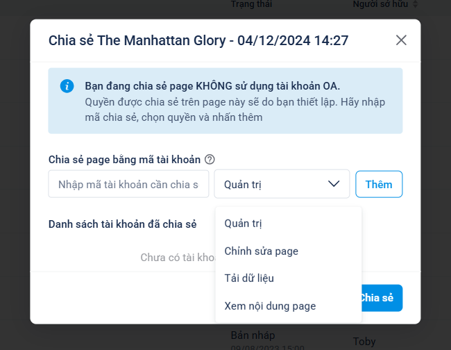This screenshot has height=350, width=451.
Task: Click the Người sở hữu column header text
Action: point(381,4)
